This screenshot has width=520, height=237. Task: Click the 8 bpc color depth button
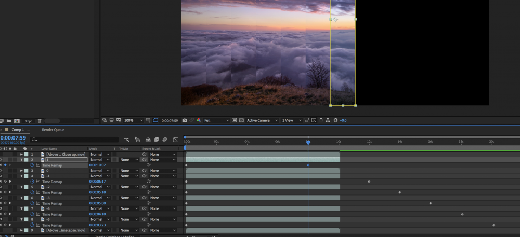point(28,121)
